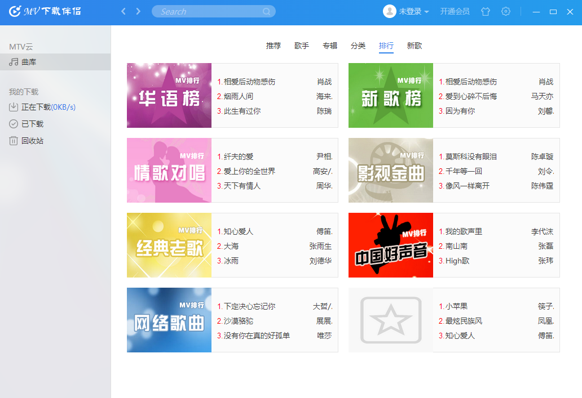Open the 回收站 recycle bin
Screen dimensions: 582x398
point(32,141)
